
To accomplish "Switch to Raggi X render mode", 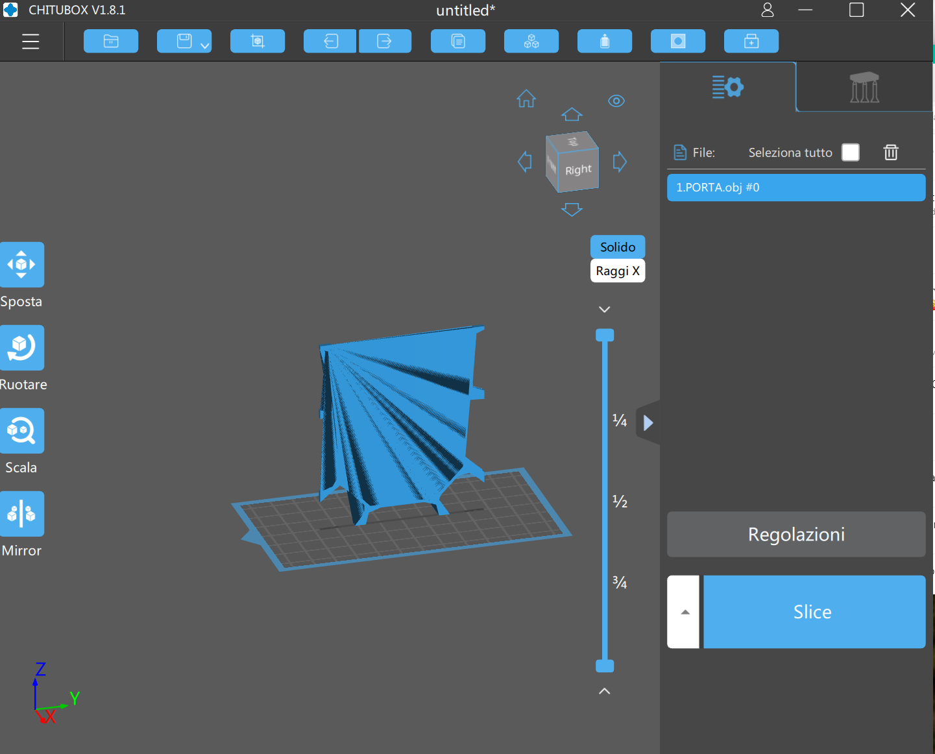I will 618,271.
